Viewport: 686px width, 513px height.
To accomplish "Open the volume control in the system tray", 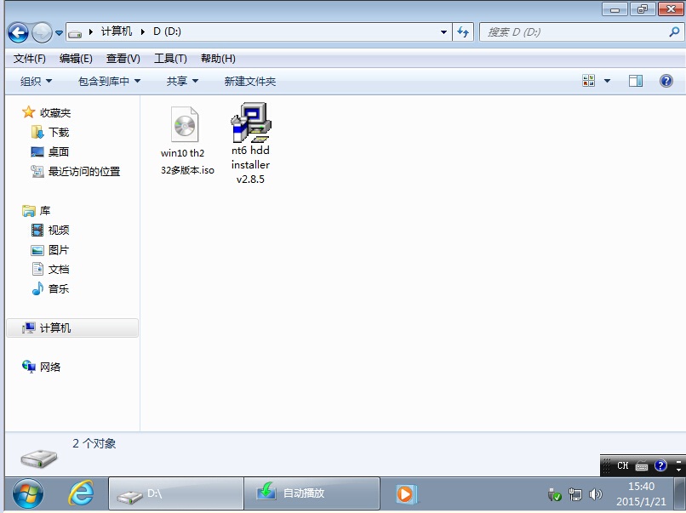I will [x=597, y=493].
